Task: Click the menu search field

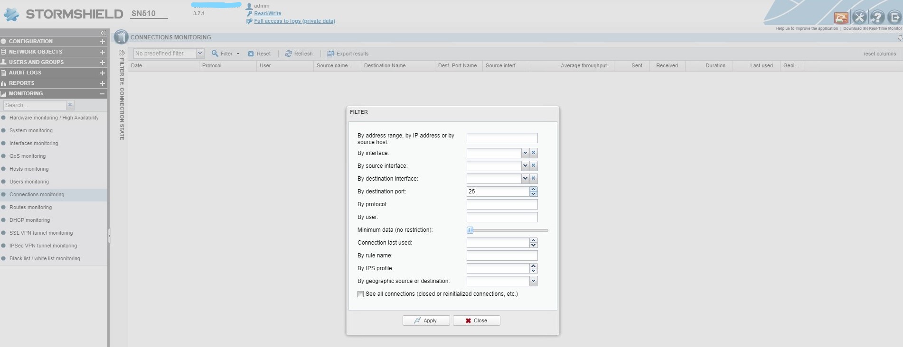Action: click(x=34, y=105)
